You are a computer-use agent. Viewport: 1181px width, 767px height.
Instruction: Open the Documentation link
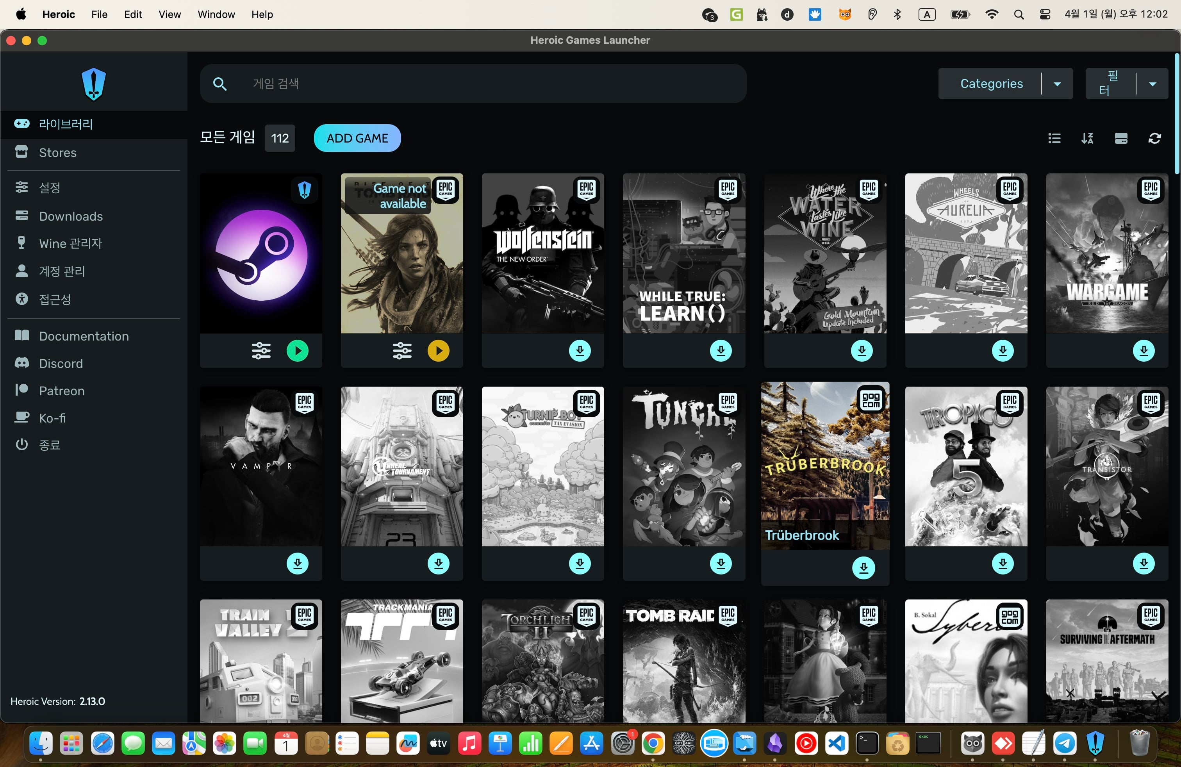click(94, 336)
